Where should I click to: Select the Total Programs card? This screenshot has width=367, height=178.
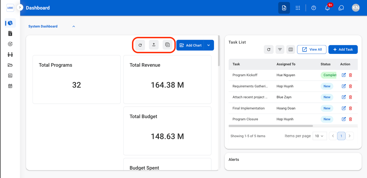click(x=77, y=79)
